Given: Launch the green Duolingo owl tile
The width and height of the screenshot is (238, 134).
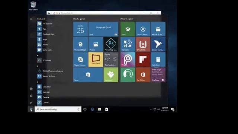Looking at the screenshot, I should click(x=111, y=75).
